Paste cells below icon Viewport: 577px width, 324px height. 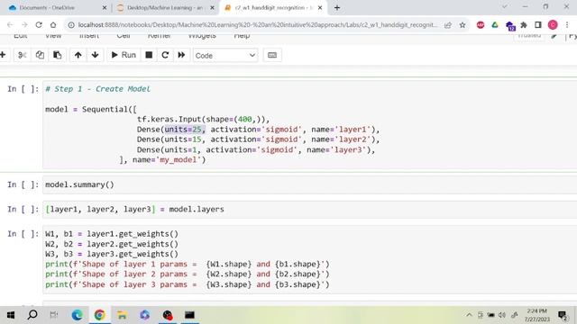pos(57,55)
